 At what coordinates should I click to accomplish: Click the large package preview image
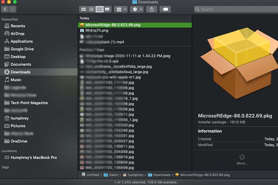coord(239,63)
